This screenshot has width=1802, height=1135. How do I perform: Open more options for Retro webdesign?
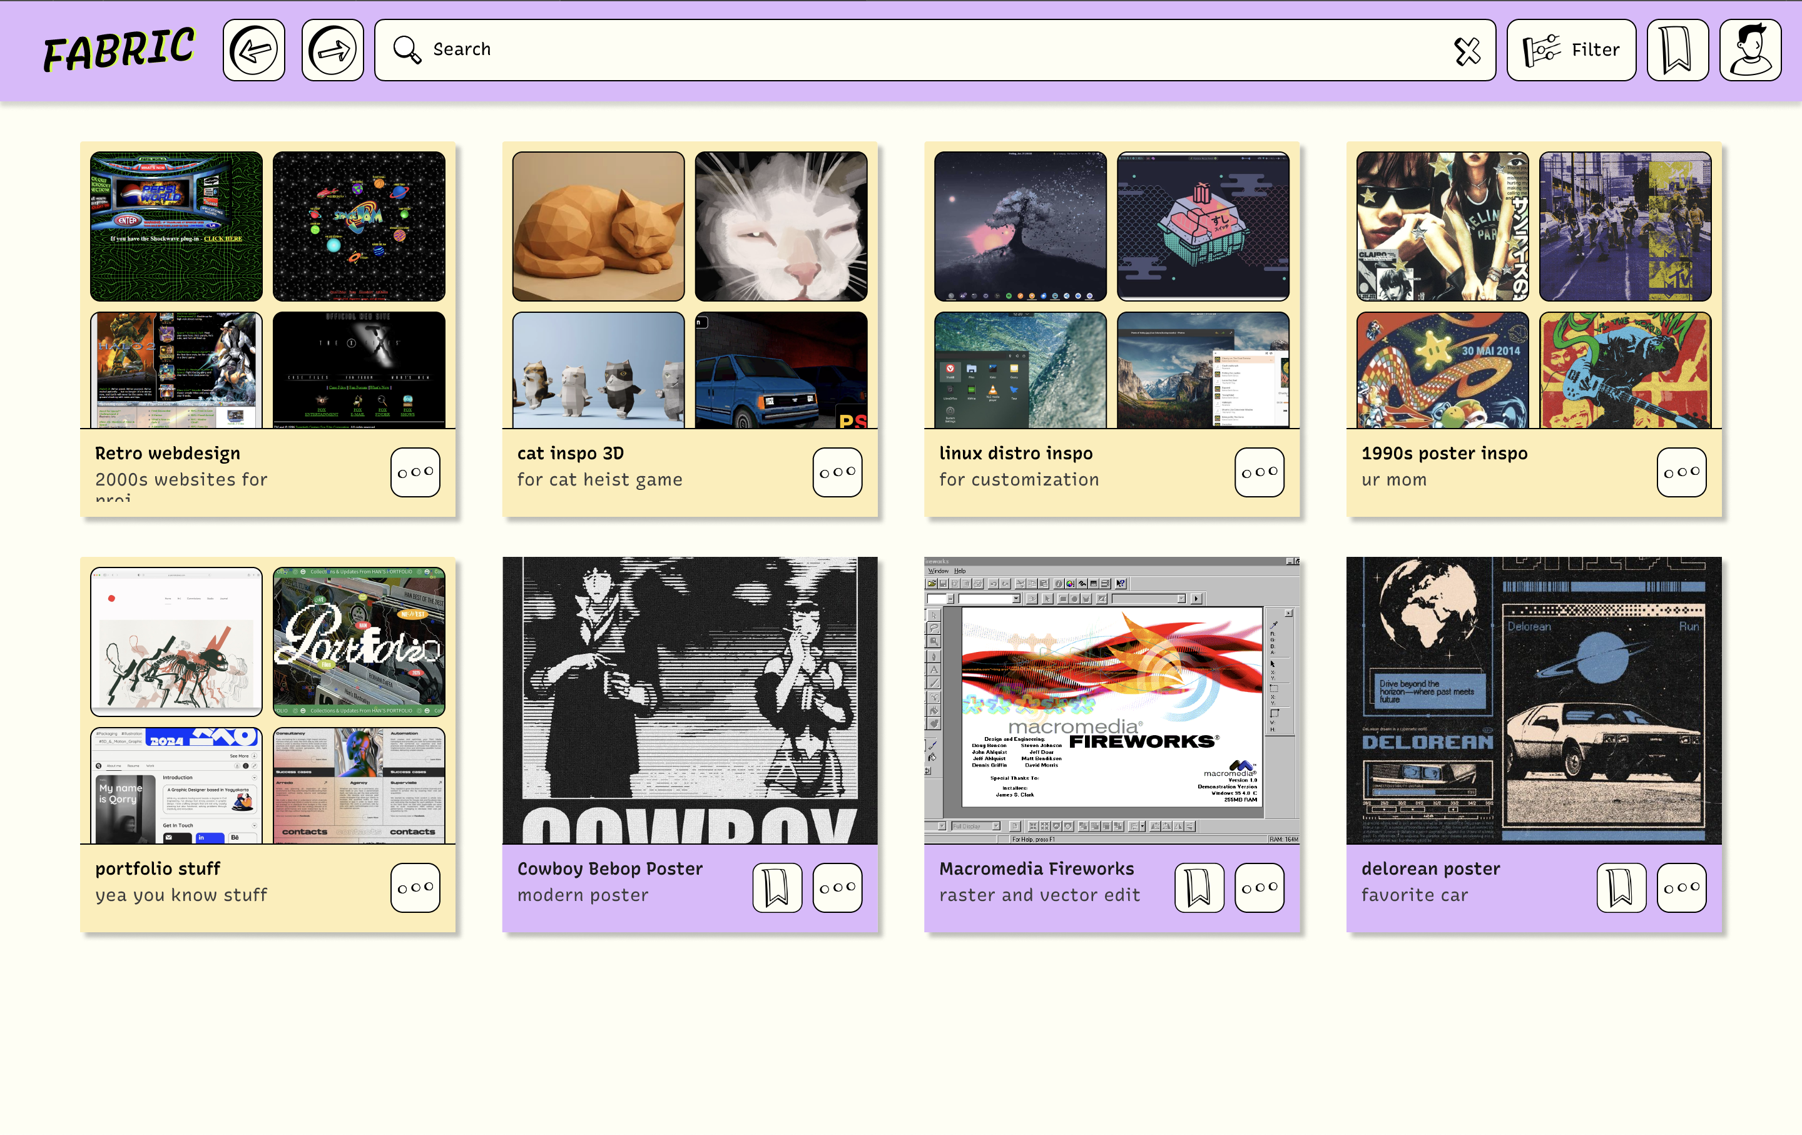[x=415, y=472]
